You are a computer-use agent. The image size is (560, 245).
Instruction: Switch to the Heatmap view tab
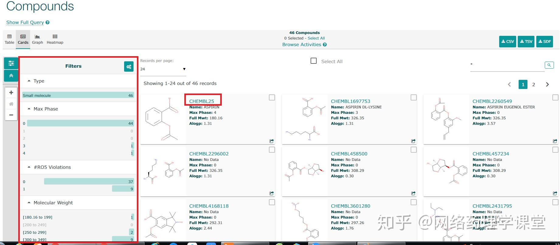55,39
